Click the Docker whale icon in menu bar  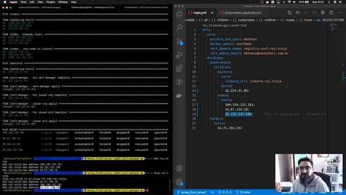[267, 2]
